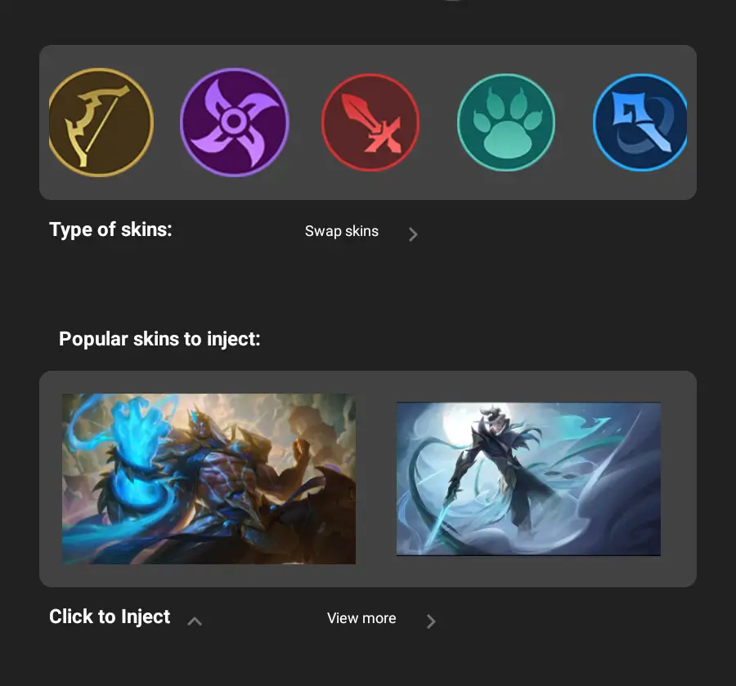Choose the blue staff mage role icon
This screenshot has height=686, width=736.
(640, 122)
